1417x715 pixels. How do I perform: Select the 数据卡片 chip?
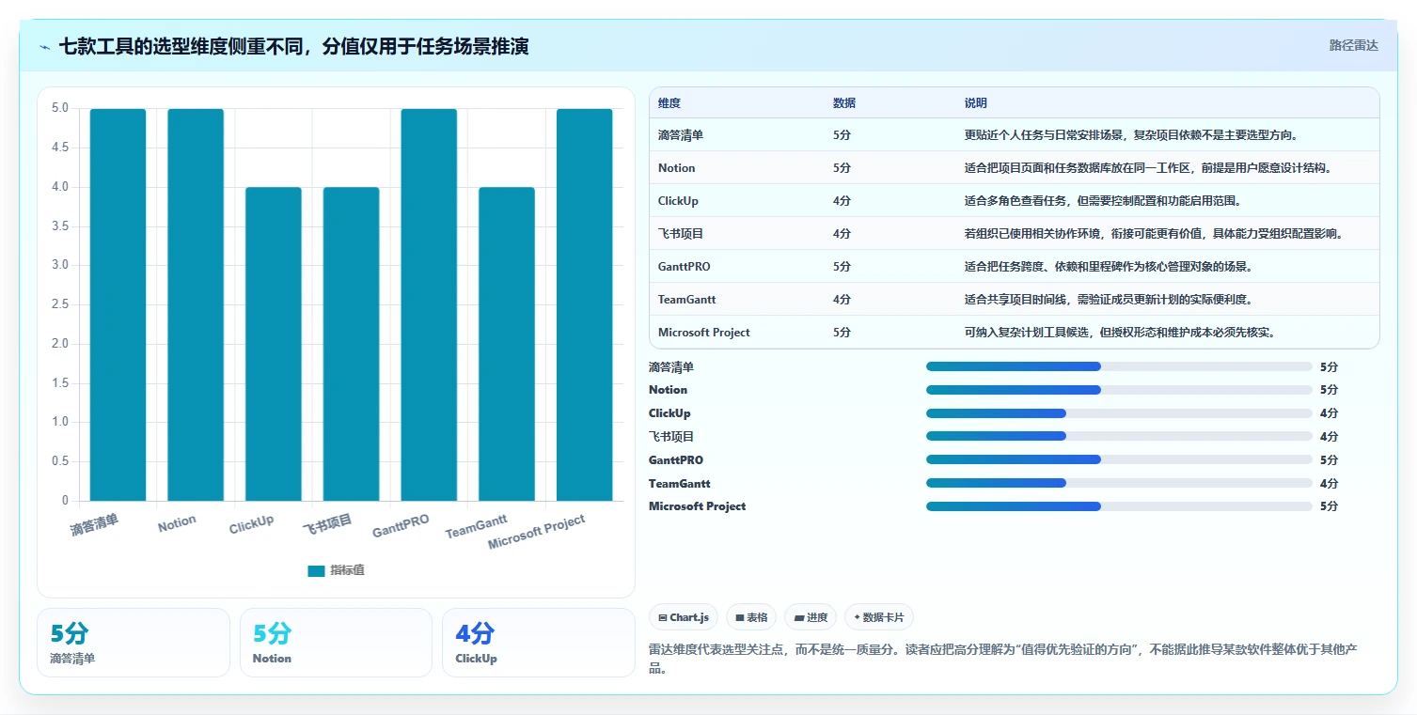(x=879, y=617)
